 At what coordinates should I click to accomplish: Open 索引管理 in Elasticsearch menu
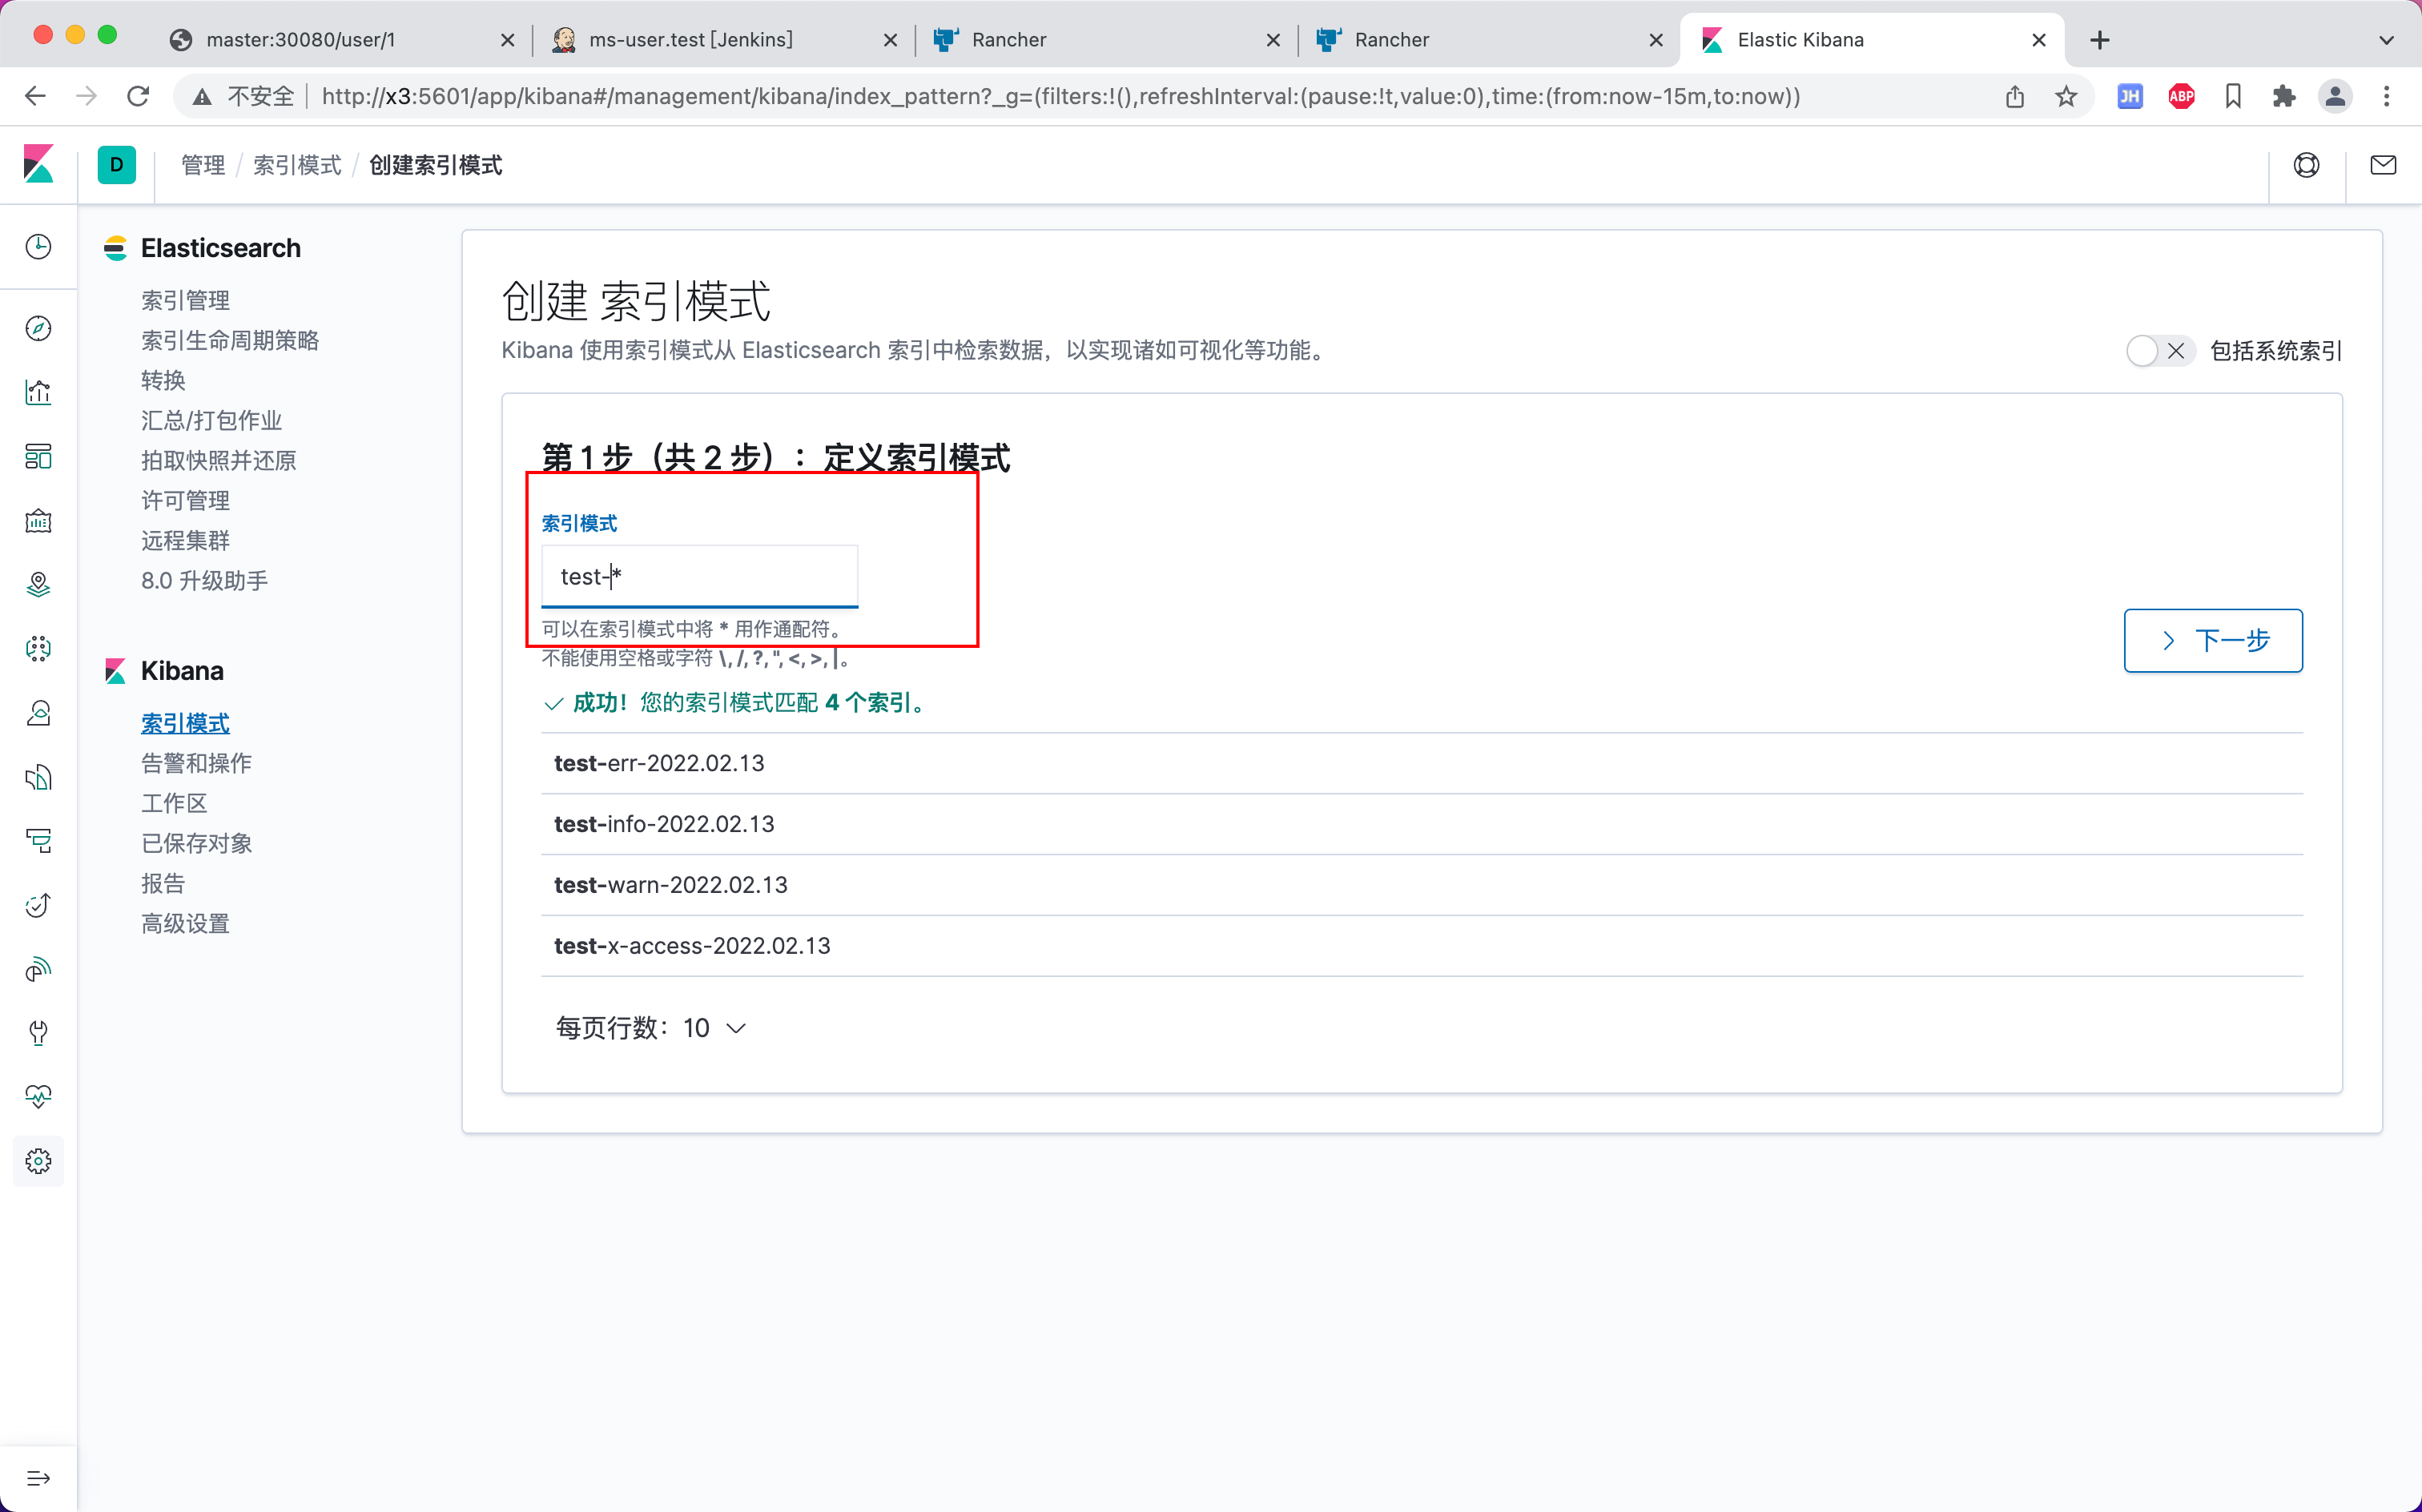pyautogui.click(x=186, y=300)
